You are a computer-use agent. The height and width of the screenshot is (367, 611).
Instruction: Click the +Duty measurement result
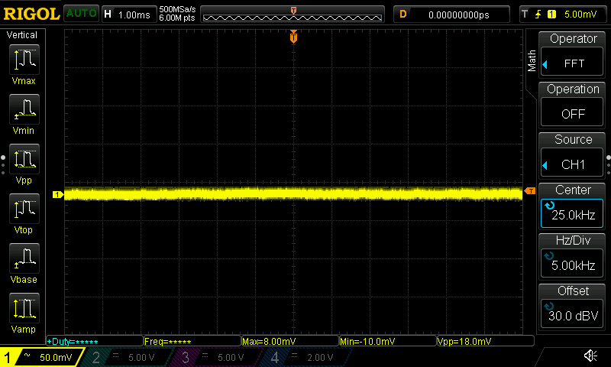[95, 341]
